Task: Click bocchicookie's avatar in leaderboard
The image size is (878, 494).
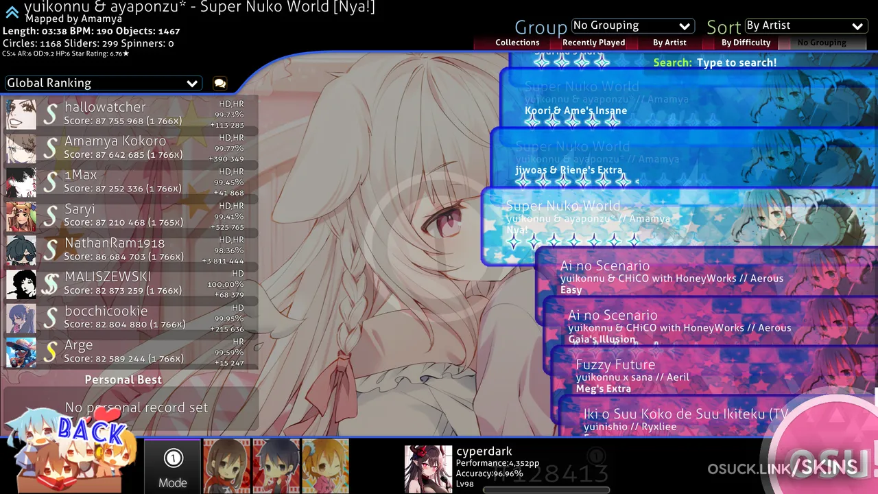Action: tap(21, 318)
